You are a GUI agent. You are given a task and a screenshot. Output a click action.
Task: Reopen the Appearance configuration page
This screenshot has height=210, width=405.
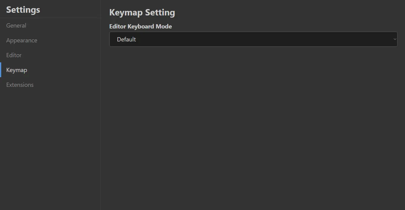[x=21, y=40]
